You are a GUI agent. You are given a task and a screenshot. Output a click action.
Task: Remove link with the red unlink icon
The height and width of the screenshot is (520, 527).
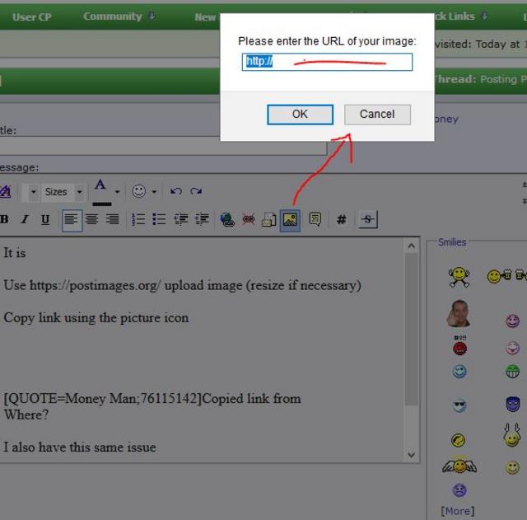coord(249,219)
